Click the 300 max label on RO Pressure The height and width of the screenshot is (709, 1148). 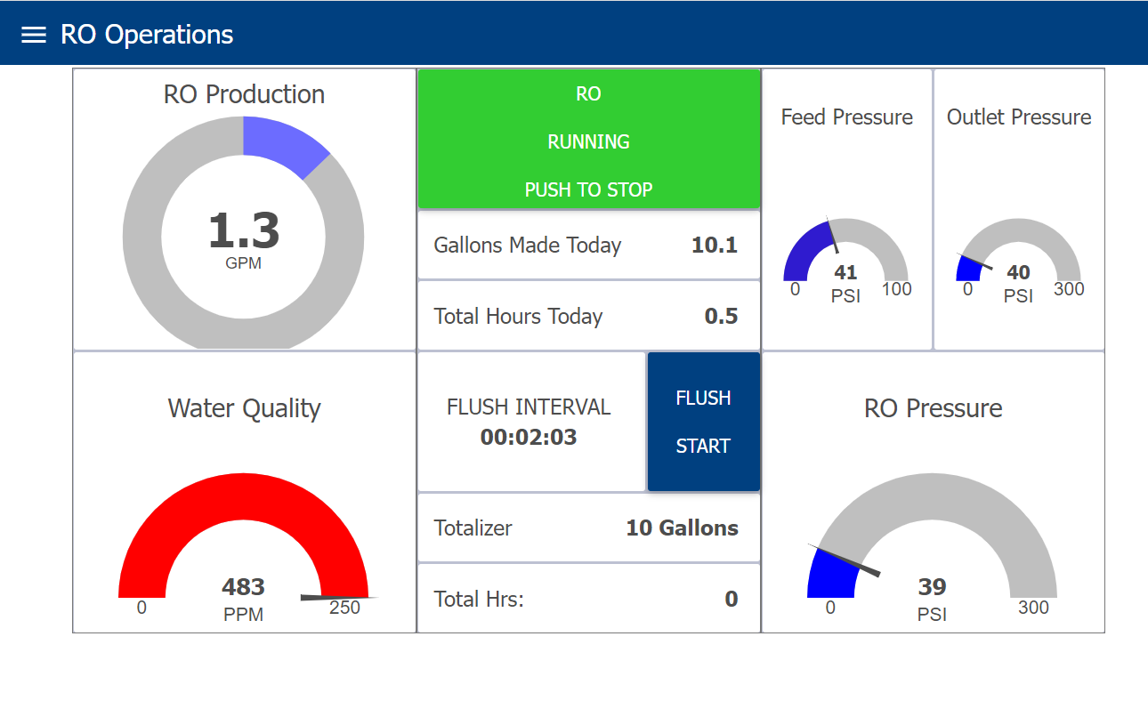(1033, 608)
